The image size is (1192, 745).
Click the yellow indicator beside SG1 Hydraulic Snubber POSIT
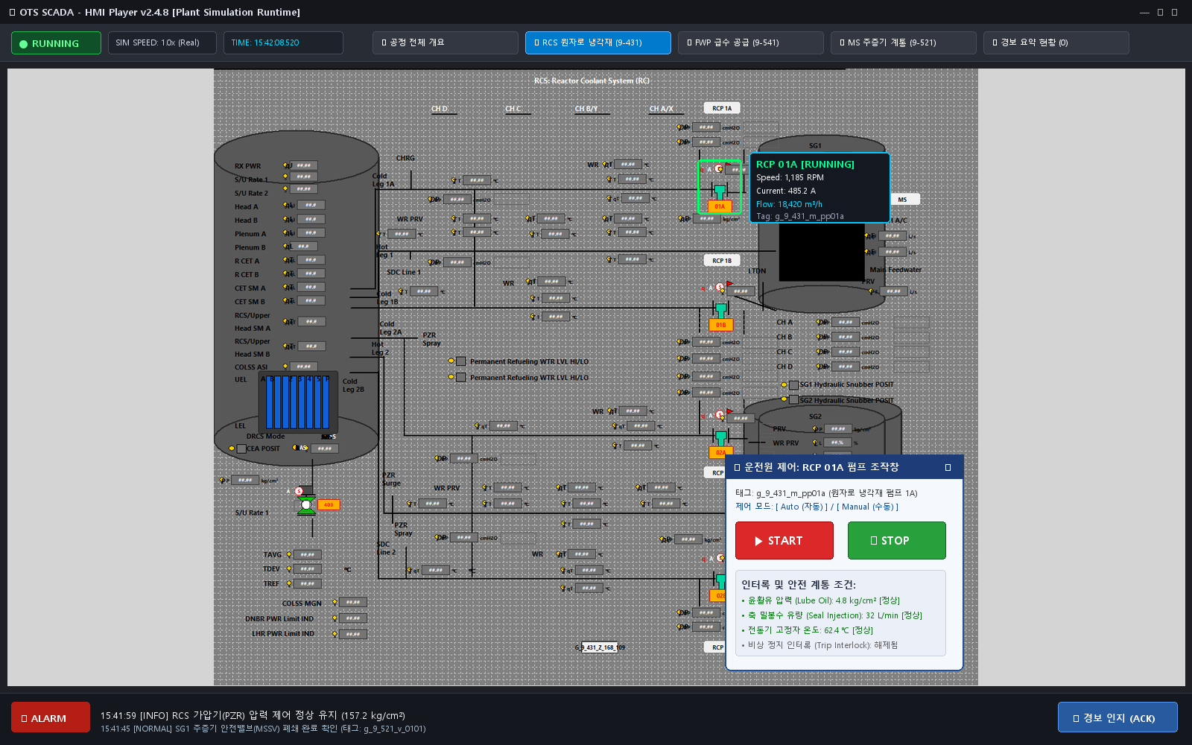click(x=784, y=384)
